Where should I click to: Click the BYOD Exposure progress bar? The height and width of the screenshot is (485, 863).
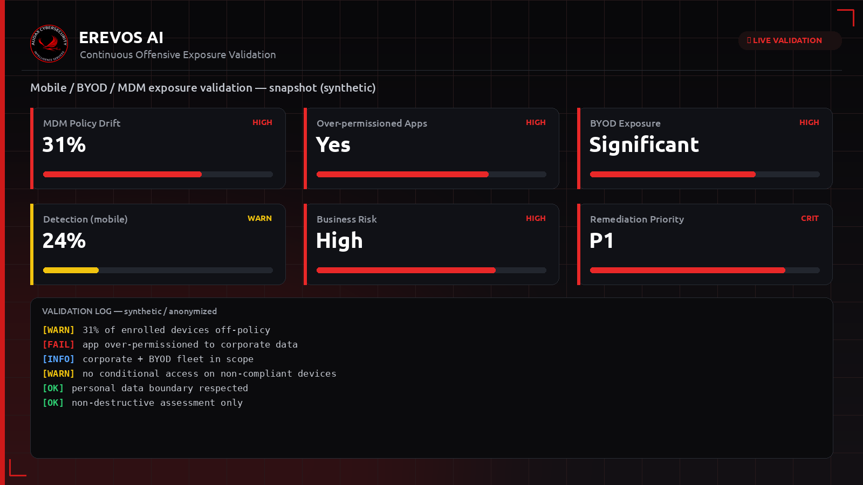point(705,175)
